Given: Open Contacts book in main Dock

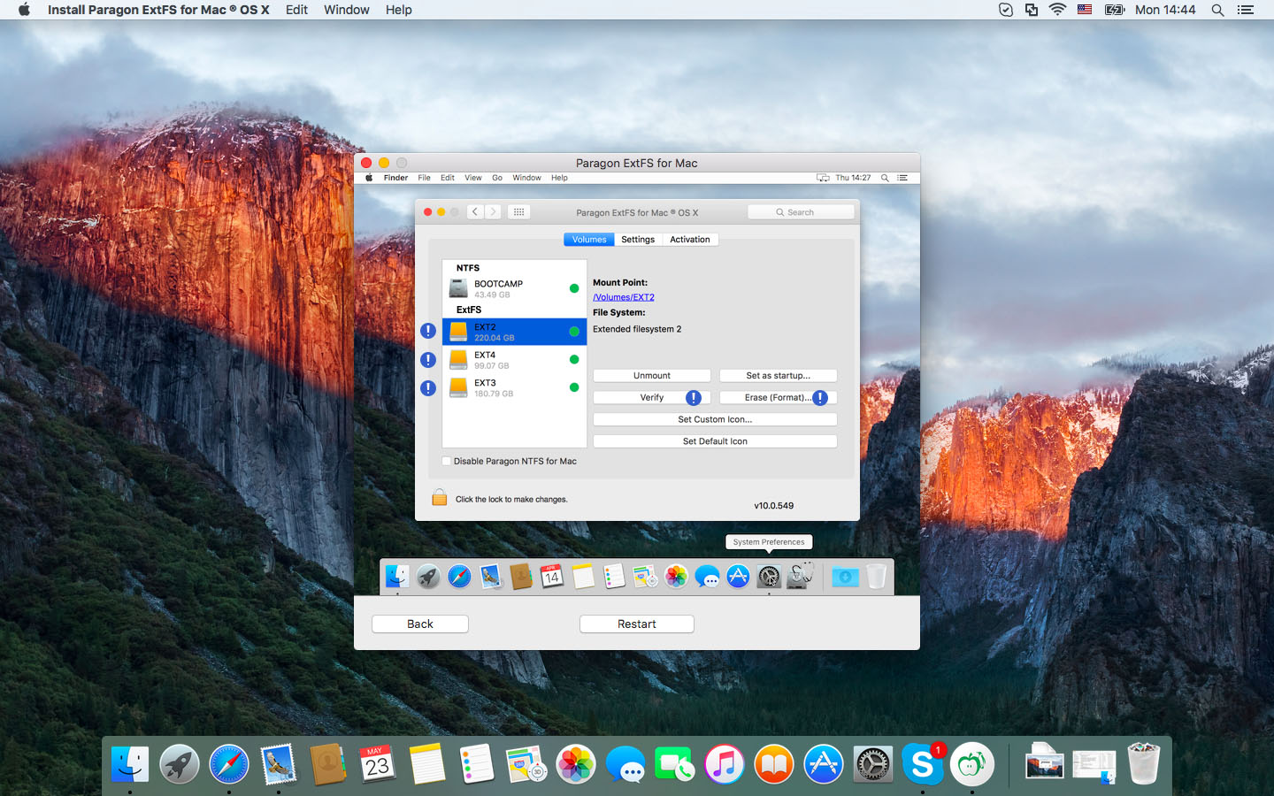Looking at the screenshot, I should [x=328, y=763].
